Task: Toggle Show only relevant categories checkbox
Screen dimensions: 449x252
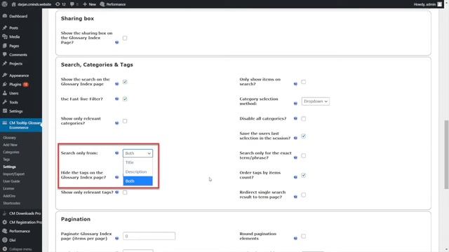Action: pyautogui.click(x=125, y=121)
